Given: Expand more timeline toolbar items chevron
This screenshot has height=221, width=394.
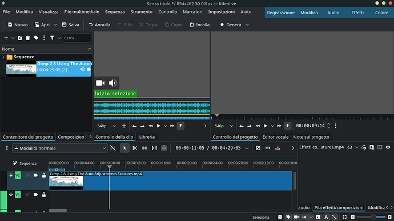Looking at the screenshot, I should coord(292,148).
